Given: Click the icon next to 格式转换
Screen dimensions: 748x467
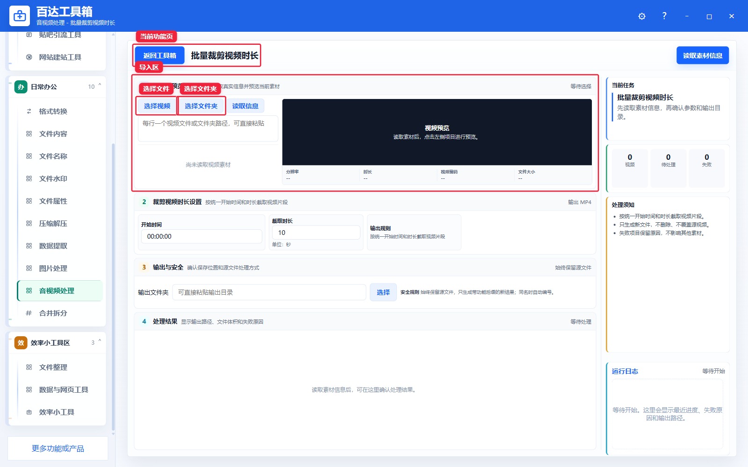Looking at the screenshot, I should (29, 111).
